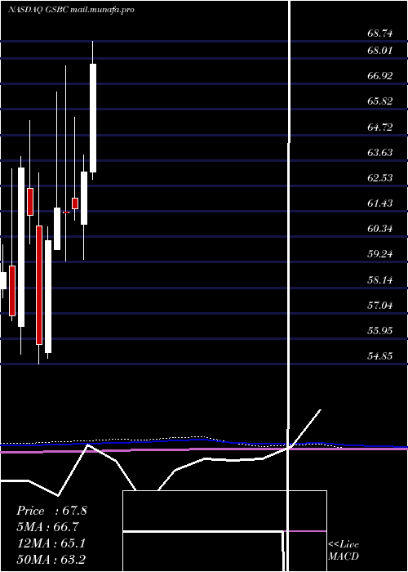Click the 63.63 price label
The height and width of the screenshot is (572, 408).
(380, 152)
